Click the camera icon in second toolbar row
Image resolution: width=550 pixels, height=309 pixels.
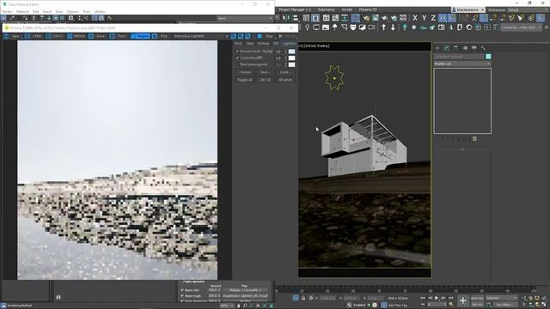point(371,27)
